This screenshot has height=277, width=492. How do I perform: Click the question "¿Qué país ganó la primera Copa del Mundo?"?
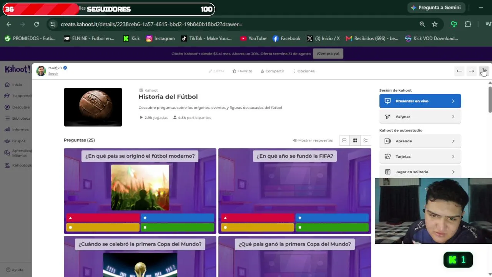click(295, 244)
